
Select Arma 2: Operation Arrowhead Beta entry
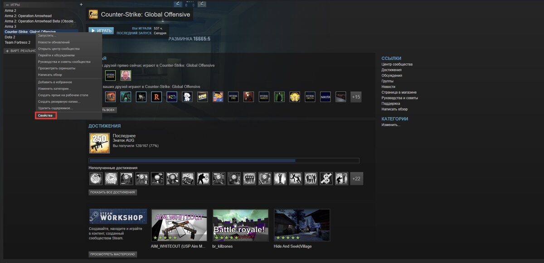tap(41, 21)
